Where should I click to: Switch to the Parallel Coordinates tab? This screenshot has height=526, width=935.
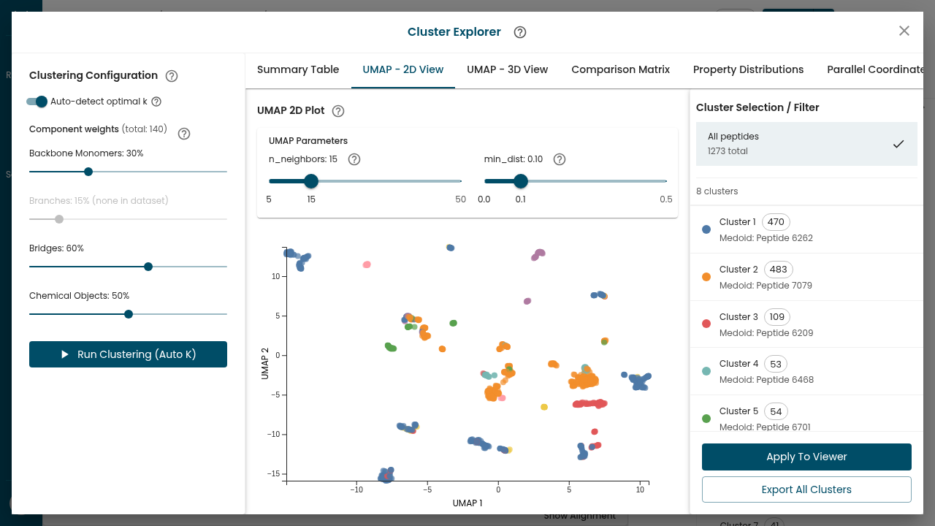click(x=875, y=69)
